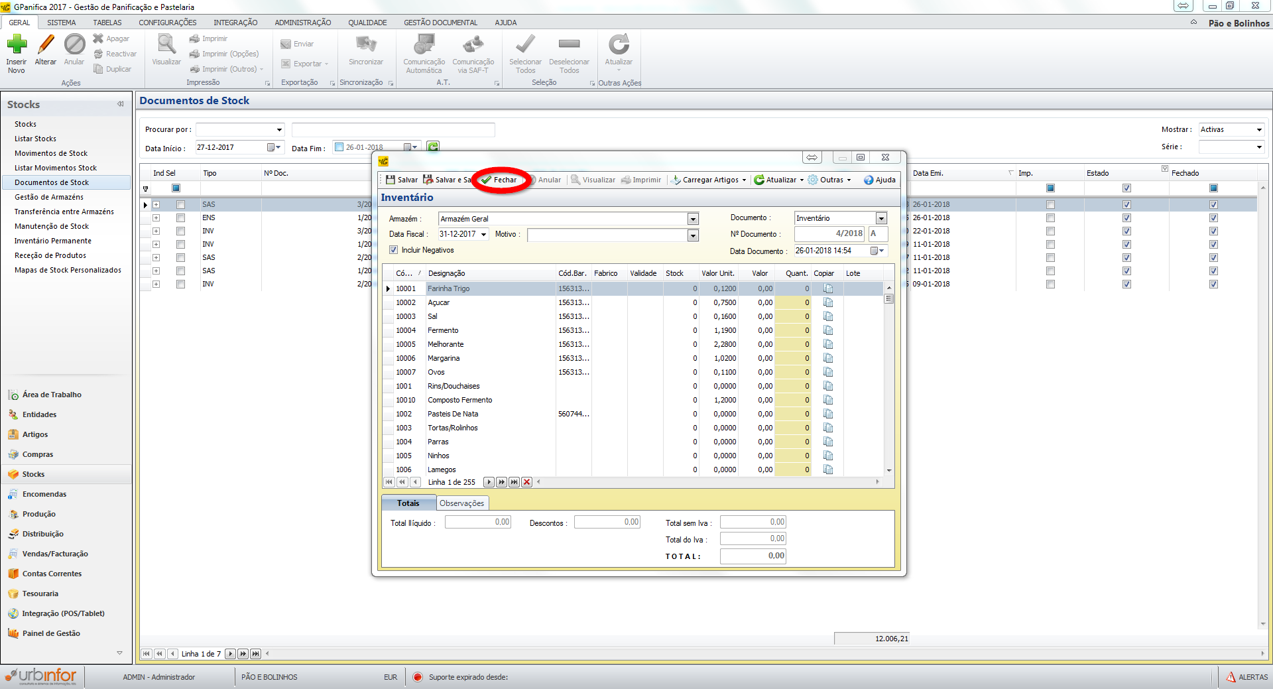Switch to the Observações tab
1273x689 pixels.
click(x=461, y=503)
